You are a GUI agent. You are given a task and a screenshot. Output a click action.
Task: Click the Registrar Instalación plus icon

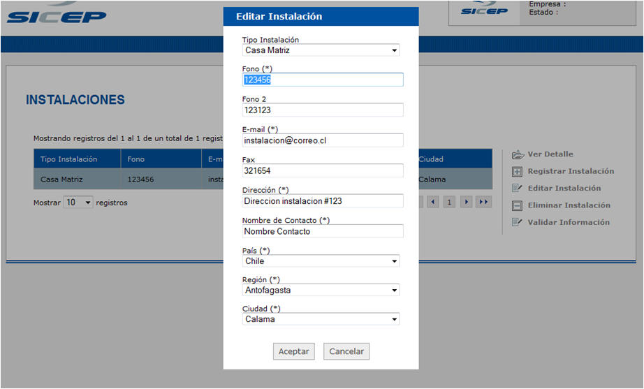[x=517, y=172]
